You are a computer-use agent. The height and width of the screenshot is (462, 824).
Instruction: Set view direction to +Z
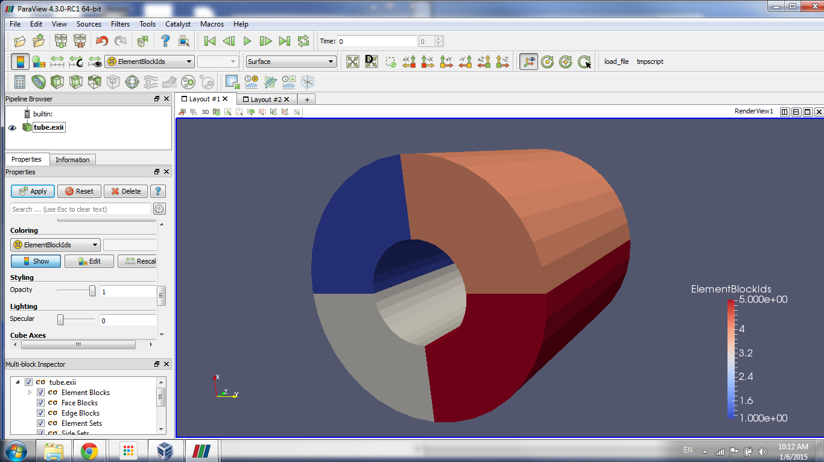(484, 62)
